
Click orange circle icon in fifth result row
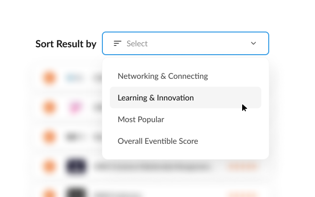click(x=48, y=193)
